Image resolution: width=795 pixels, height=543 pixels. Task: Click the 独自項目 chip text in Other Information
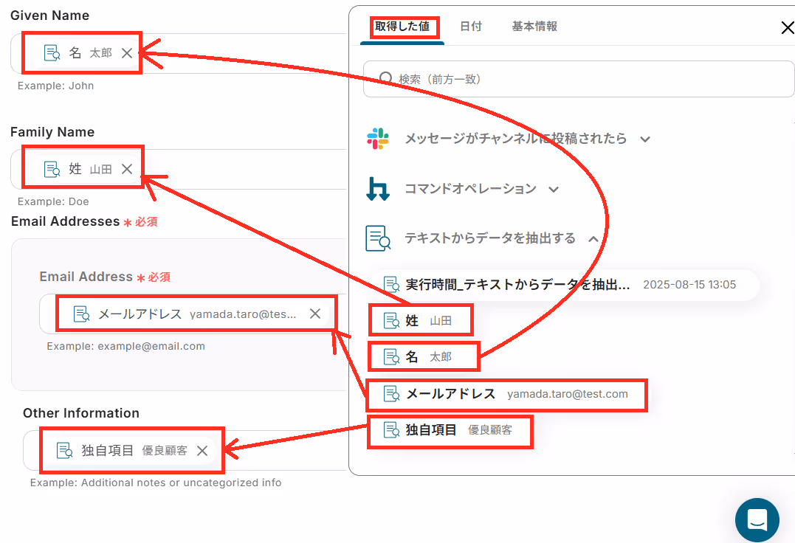point(108,450)
